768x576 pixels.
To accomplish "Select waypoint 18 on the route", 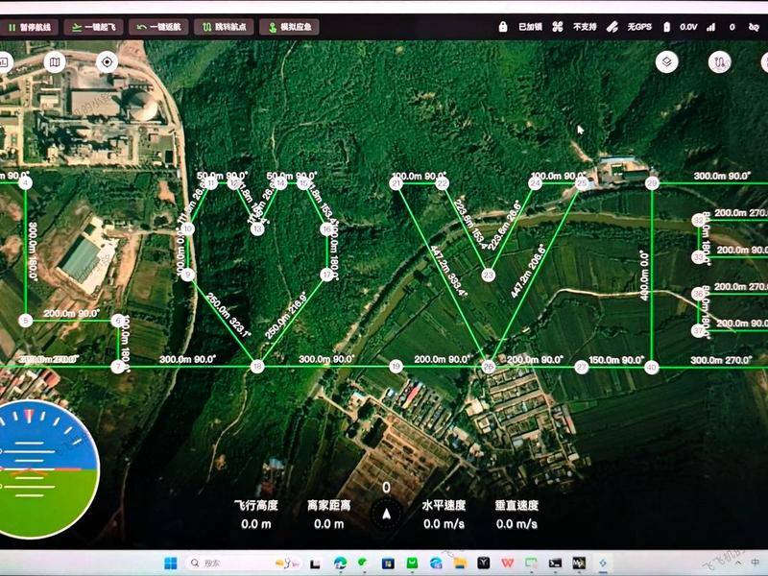I will click(257, 367).
